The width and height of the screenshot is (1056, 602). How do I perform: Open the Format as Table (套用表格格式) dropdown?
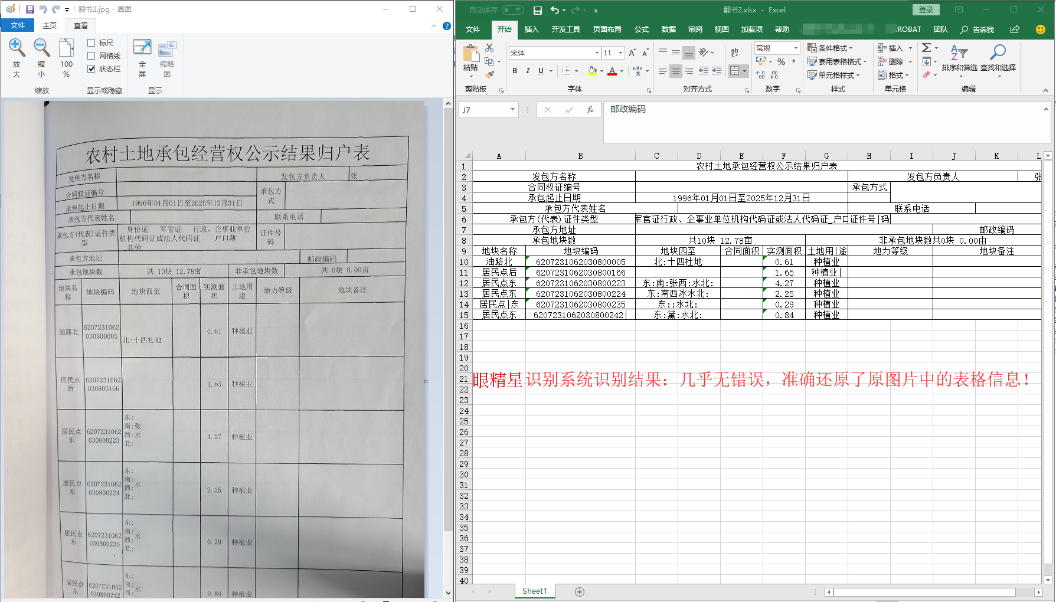tap(837, 61)
